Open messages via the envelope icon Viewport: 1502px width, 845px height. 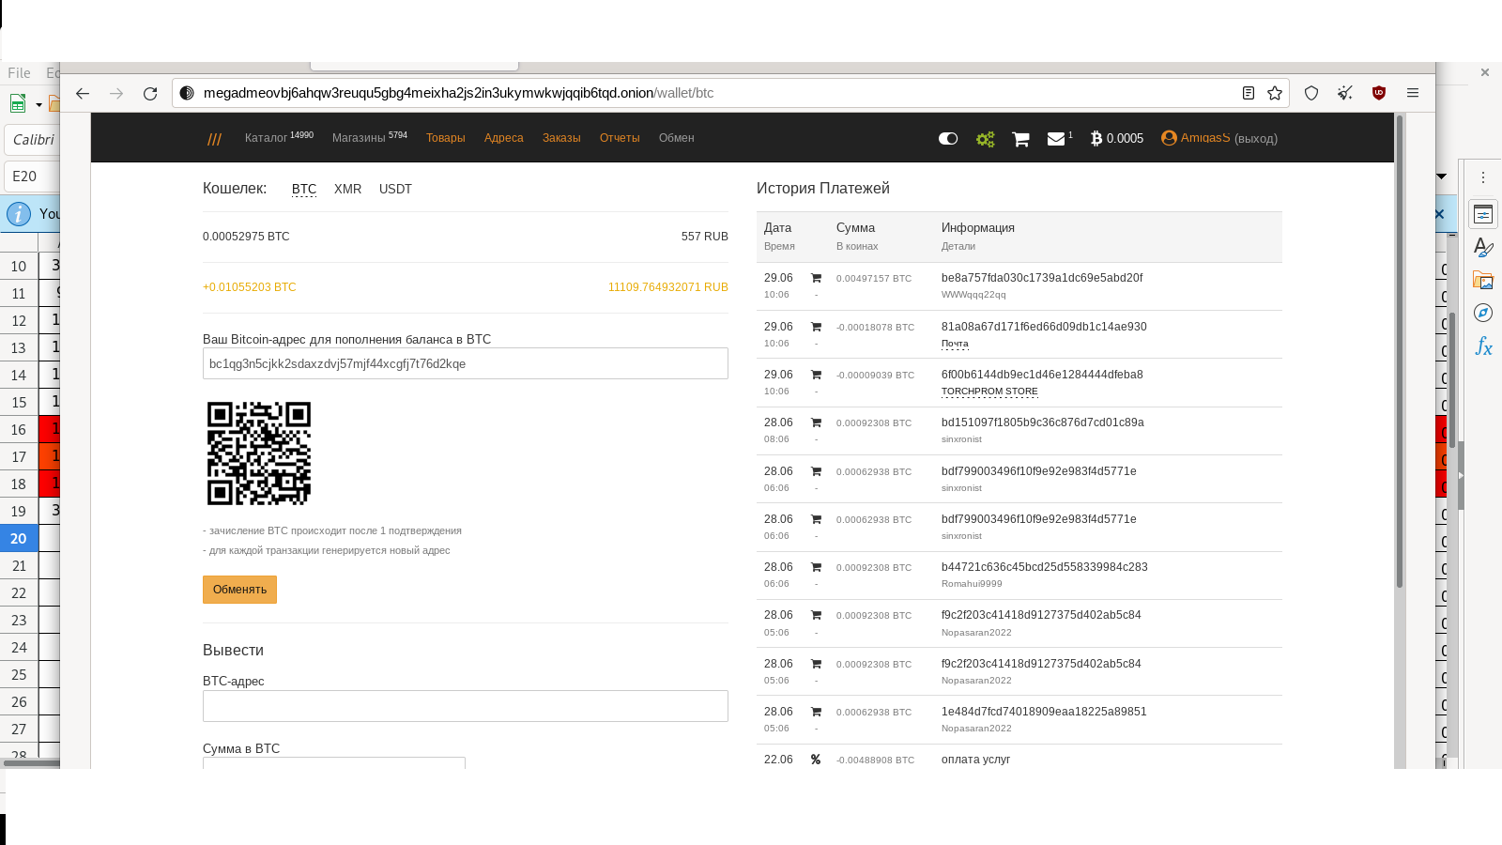[x=1056, y=139]
